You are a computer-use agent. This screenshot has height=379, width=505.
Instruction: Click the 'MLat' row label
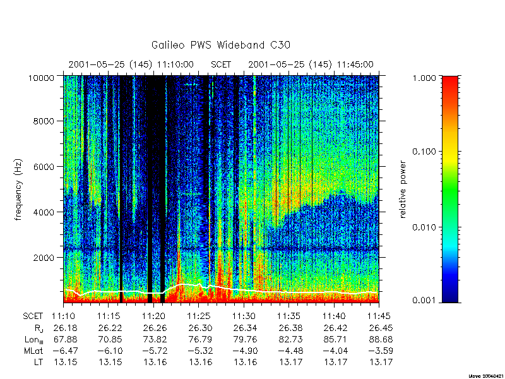pyautogui.click(x=33, y=351)
